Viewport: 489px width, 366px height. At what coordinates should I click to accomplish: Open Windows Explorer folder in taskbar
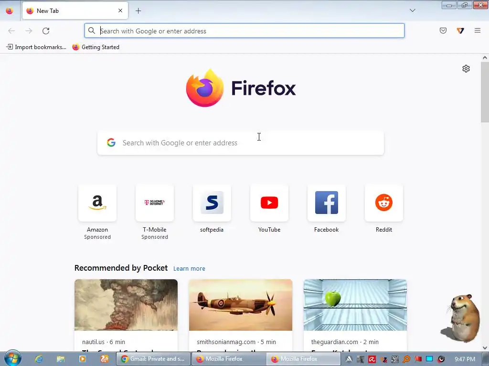60,359
